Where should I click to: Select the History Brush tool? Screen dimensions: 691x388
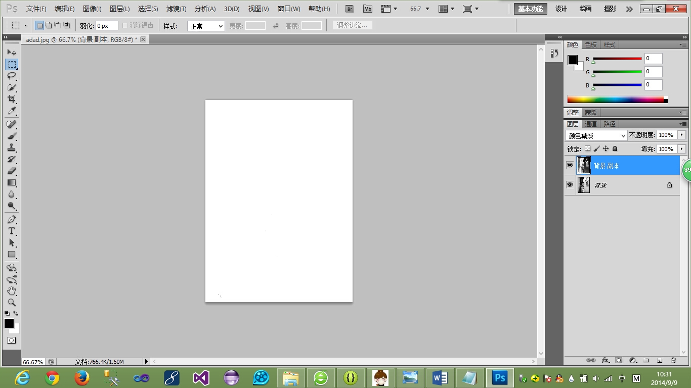(12, 159)
